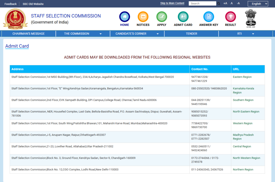275x182 pixels.
Task: Click the SSC logo emblem
Action: point(15,19)
